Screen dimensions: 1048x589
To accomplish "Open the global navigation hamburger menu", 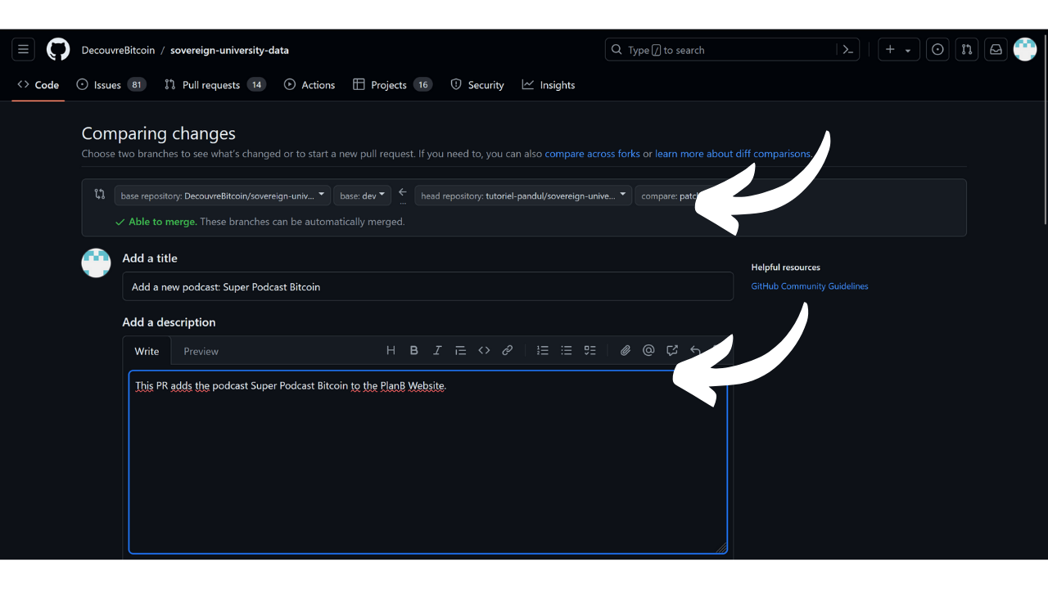I will pos(23,50).
